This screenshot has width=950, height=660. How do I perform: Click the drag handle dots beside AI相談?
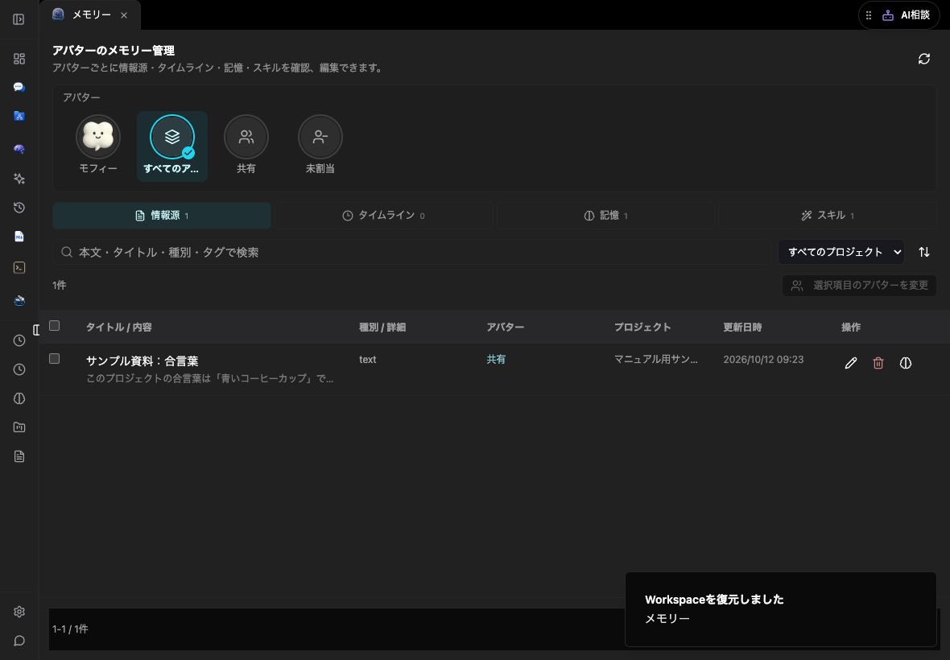coord(869,15)
